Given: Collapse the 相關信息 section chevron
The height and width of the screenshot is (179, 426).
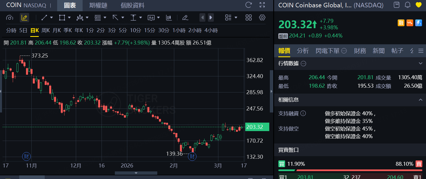Looking at the screenshot, I should (x=421, y=100).
